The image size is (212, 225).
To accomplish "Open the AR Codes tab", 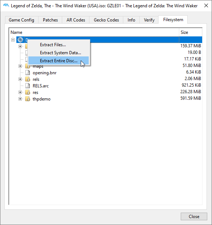I will 76,20.
